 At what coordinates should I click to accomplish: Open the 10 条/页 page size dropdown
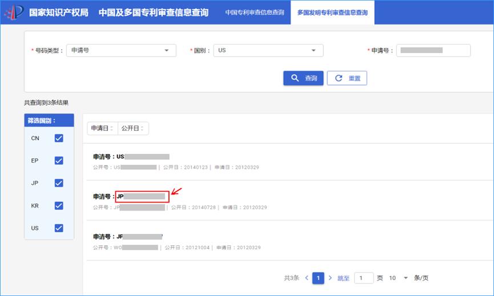click(x=399, y=278)
